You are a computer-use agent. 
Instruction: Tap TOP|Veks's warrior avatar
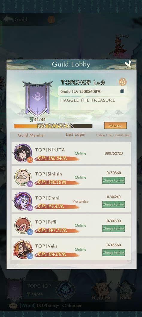pyautogui.click(x=23, y=250)
